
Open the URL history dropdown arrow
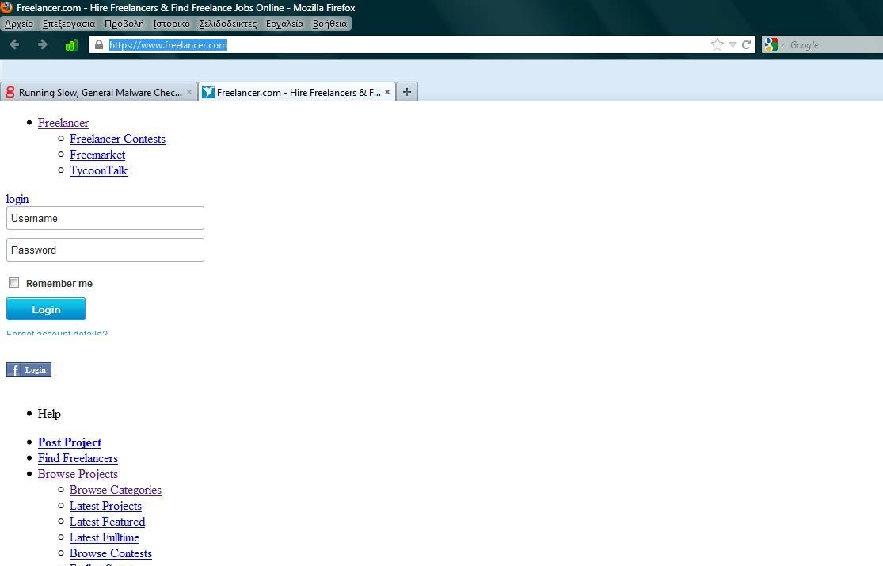coord(732,44)
